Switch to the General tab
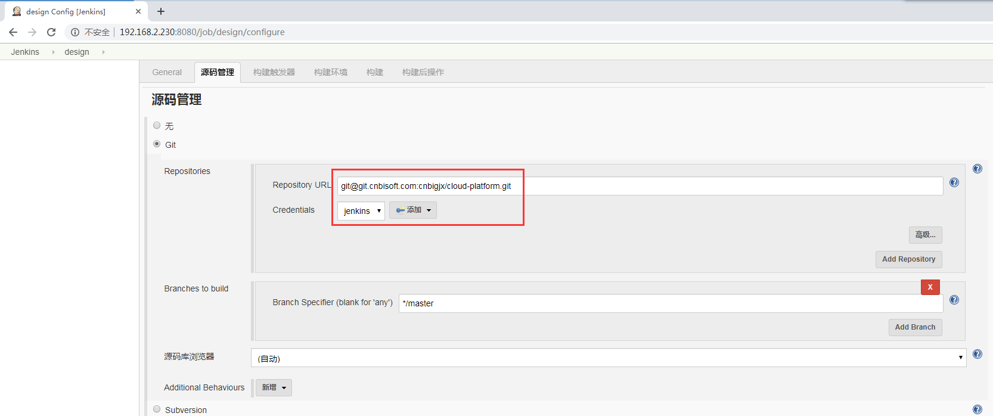This screenshot has width=993, height=416. (167, 72)
